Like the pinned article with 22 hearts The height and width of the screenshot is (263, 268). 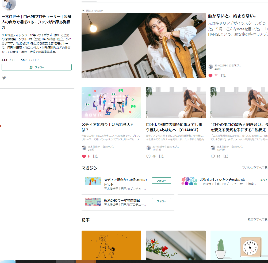[x=210, y=76]
